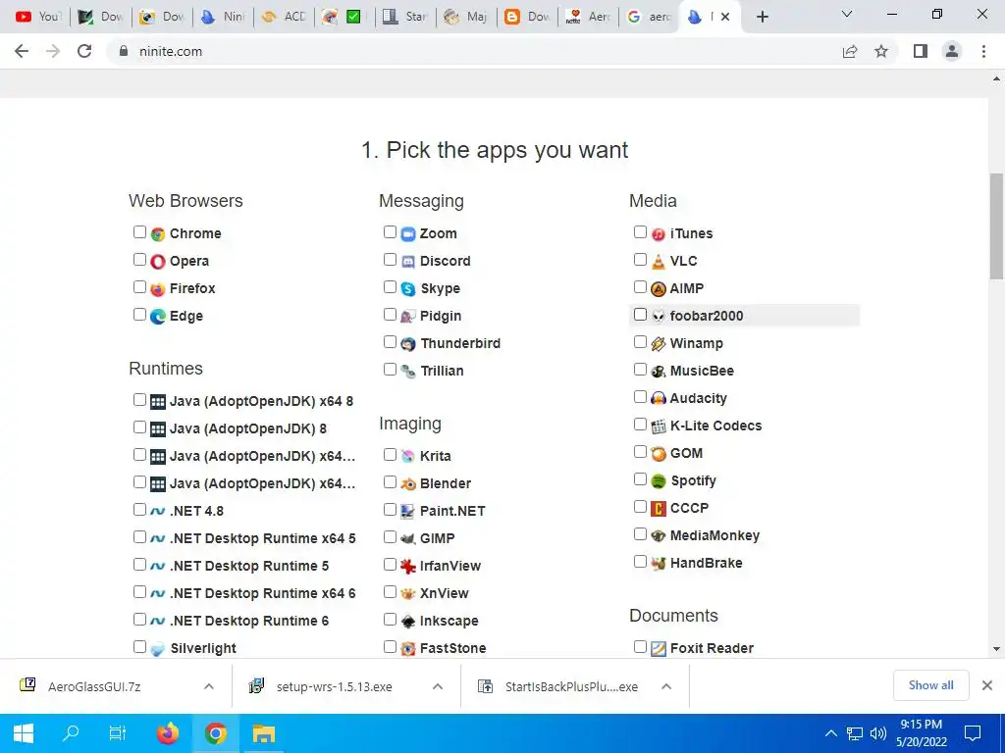Open File Explorer from the taskbar
This screenshot has height=753, width=1005.
point(263,733)
